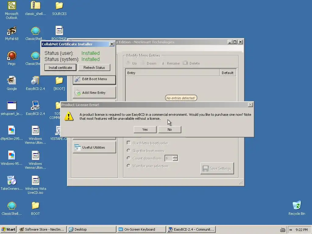Click the 9:22 PM clock in tray

click(x=302, y=230)
